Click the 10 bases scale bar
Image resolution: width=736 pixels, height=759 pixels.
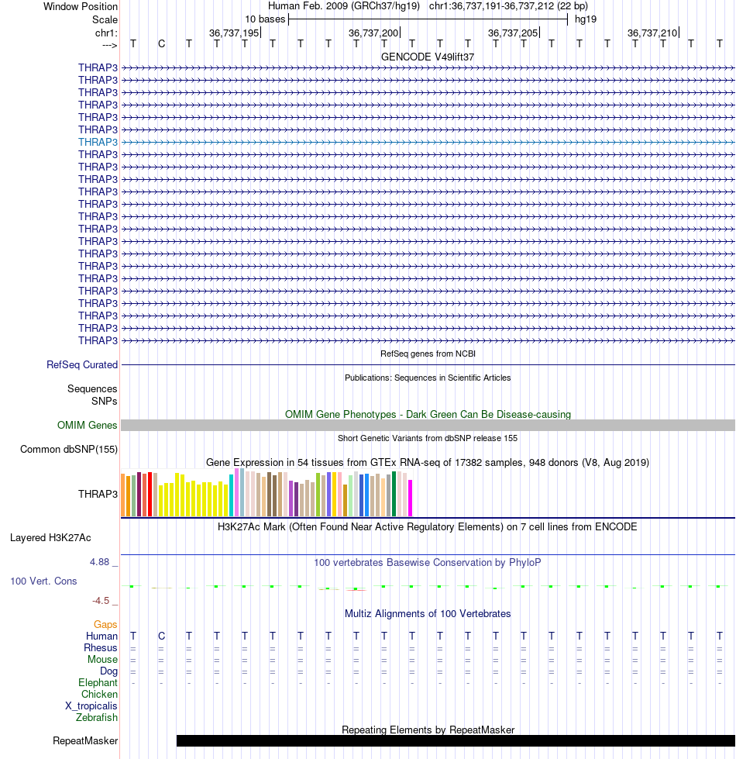428,19
